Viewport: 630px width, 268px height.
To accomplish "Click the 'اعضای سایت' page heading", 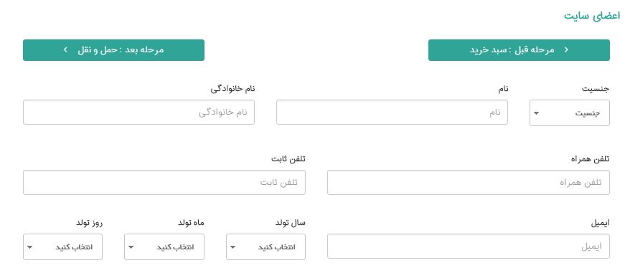I will [592, 17].
